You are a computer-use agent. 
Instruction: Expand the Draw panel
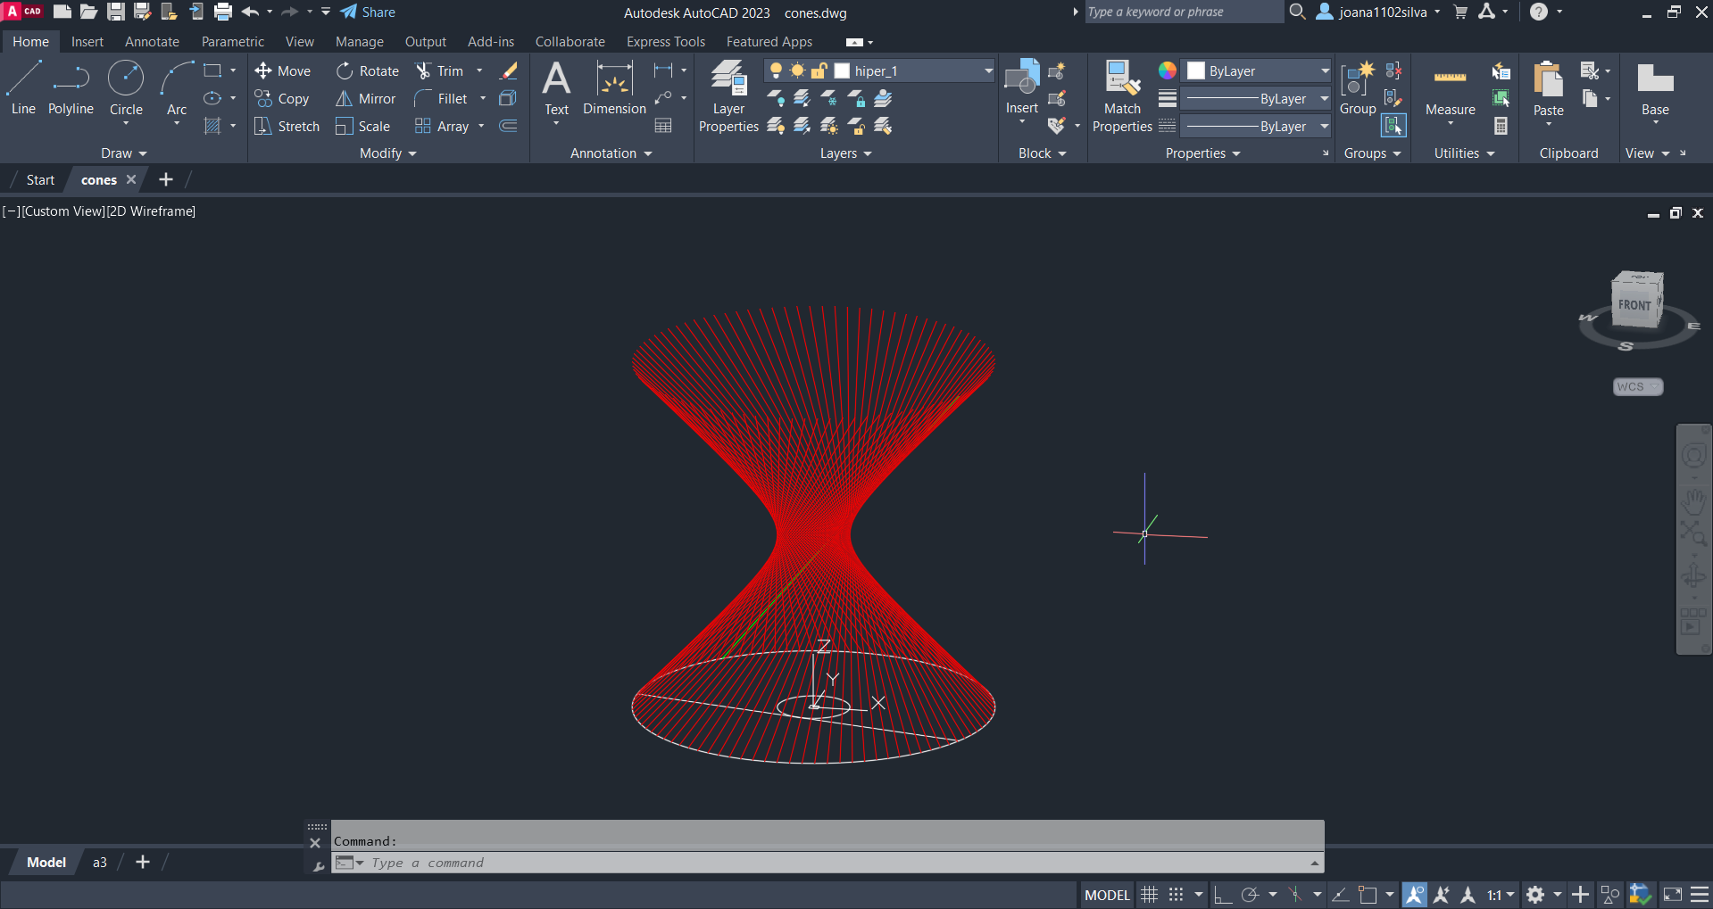pos(123,153)
